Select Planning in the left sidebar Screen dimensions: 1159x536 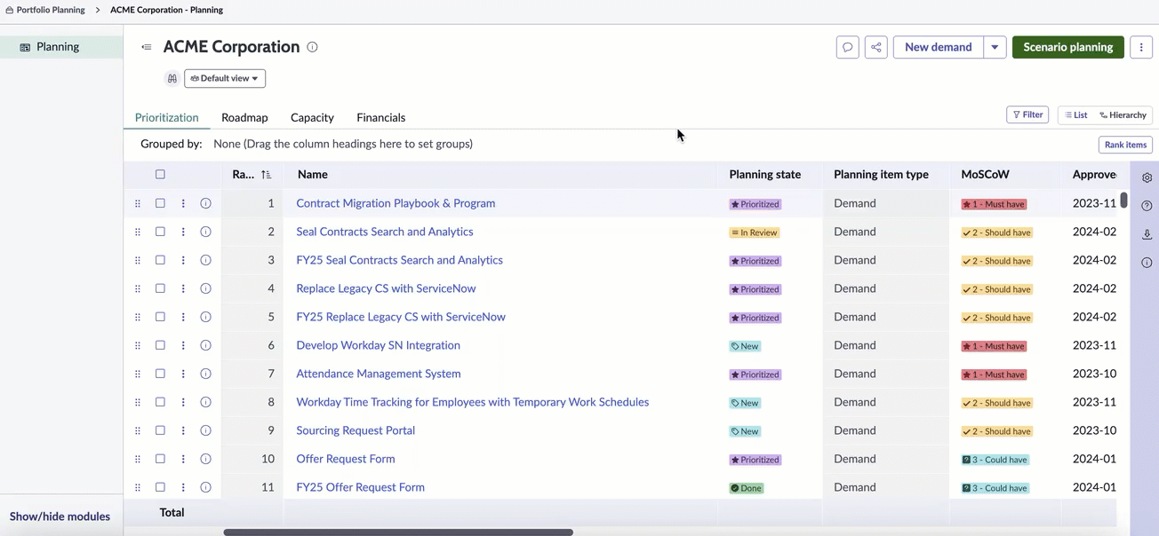tap(61, 47)
